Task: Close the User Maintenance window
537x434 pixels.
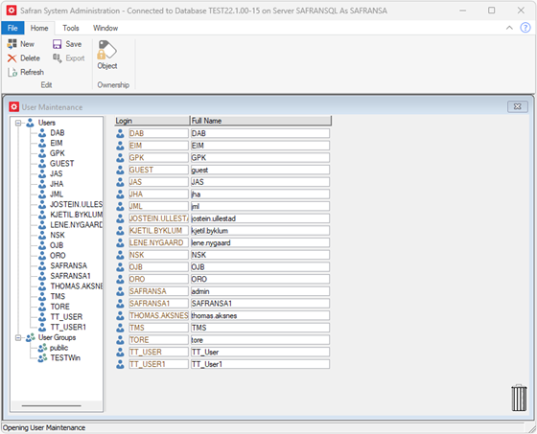Action: pyautogui.click(x=517, y=106)
